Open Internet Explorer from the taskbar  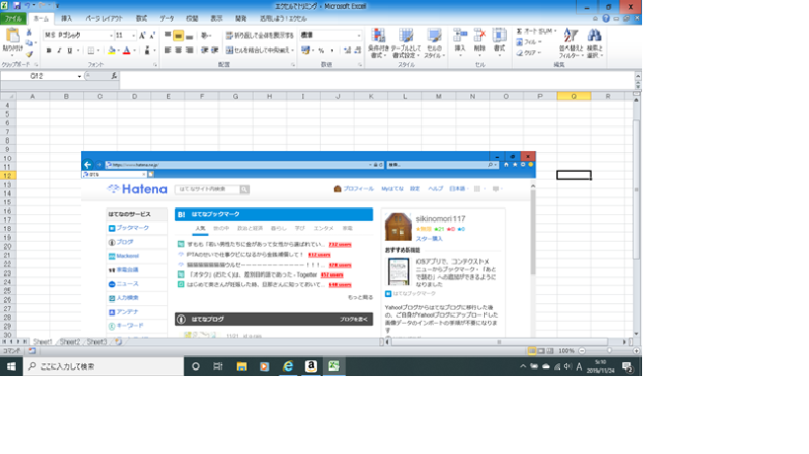(287, 366)
